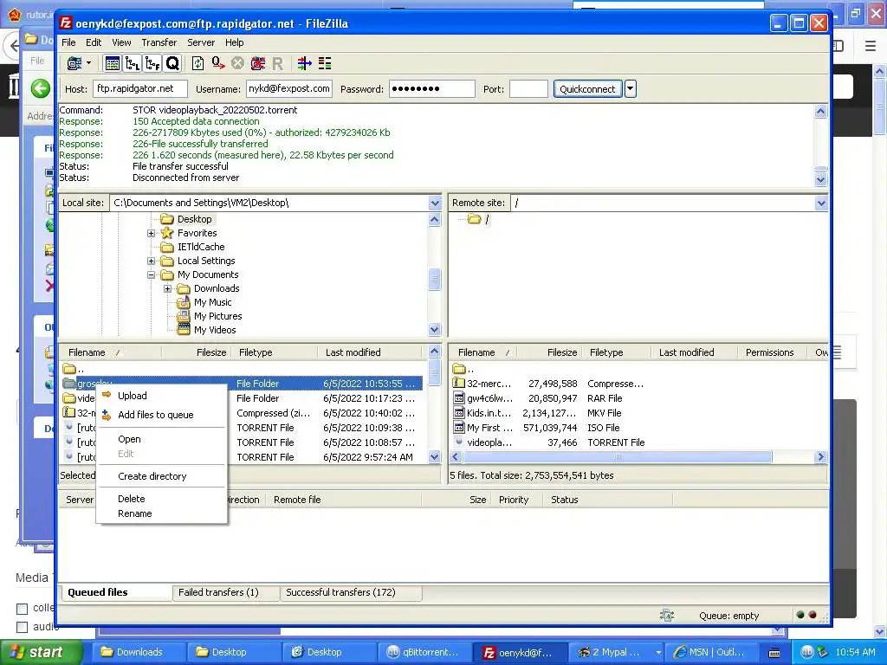Select the remote root folder icon
This screenshot has height=665, width=887.
coord(474,219)
